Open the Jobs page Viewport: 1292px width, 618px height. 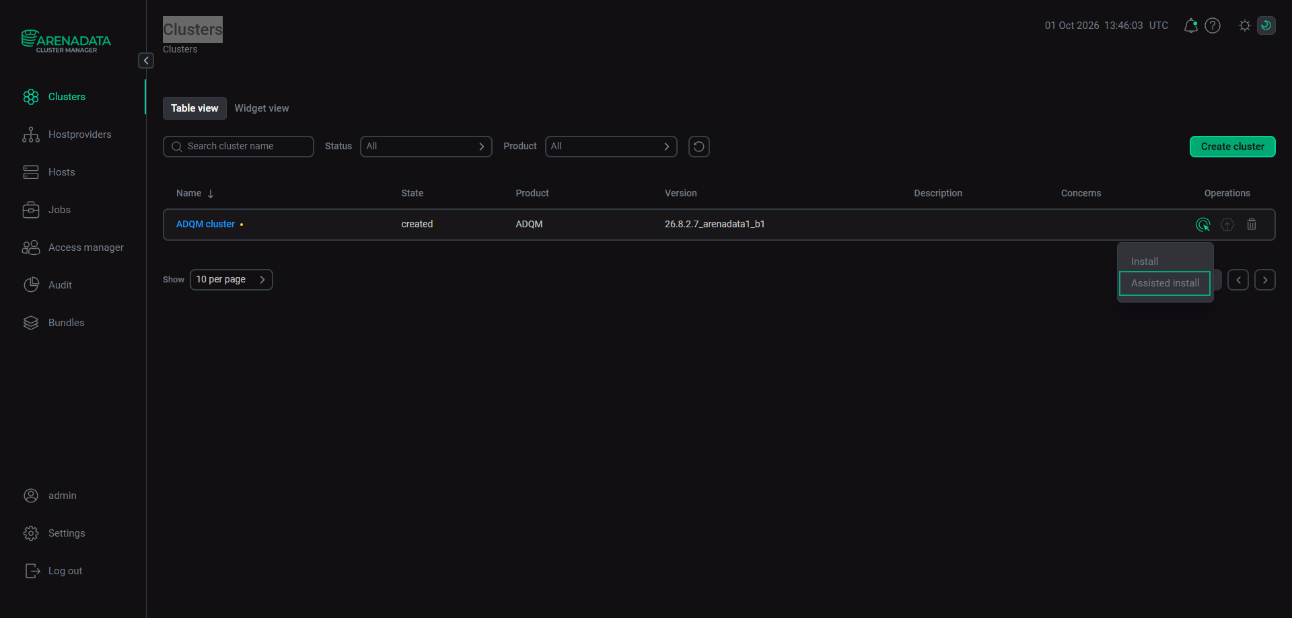(46, 210)
